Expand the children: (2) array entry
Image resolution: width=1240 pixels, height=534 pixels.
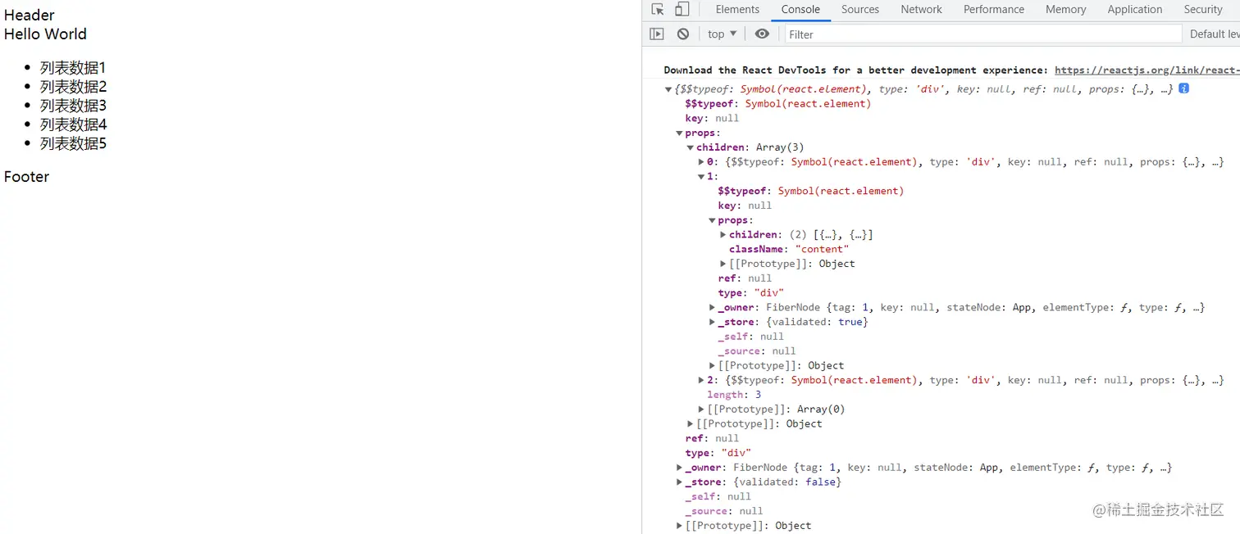click(723, 235)
